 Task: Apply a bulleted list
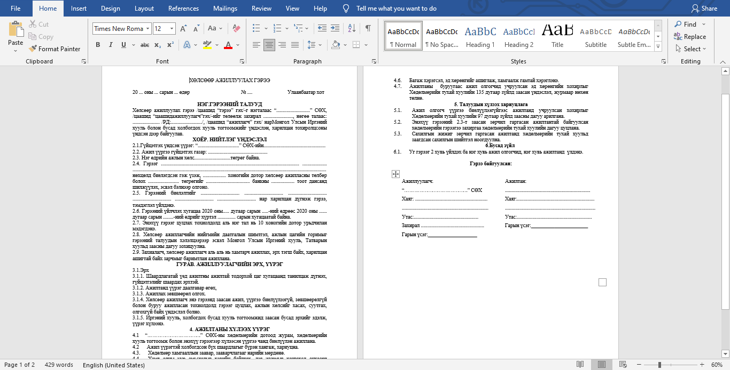pos(256,28)
